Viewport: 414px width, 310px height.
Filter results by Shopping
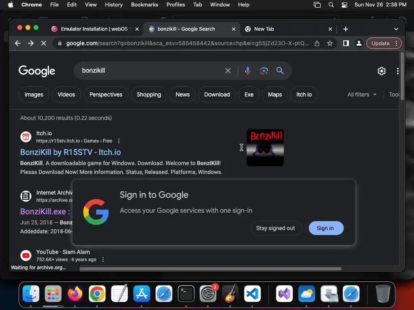coord(149,94)
